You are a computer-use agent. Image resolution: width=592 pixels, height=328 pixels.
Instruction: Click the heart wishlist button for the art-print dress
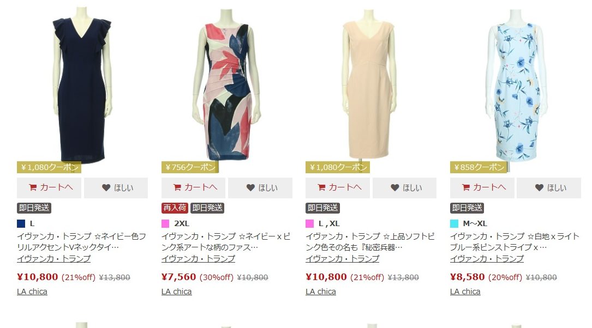pyautogui.click(x=260, y=188)
